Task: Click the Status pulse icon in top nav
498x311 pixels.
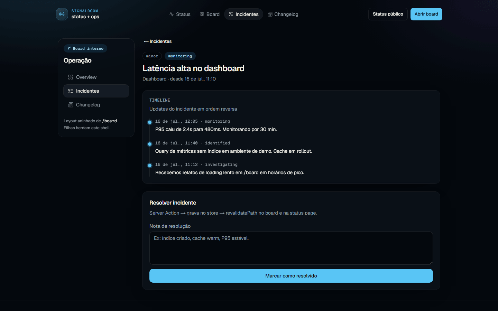Action: (x=172, y=14)
